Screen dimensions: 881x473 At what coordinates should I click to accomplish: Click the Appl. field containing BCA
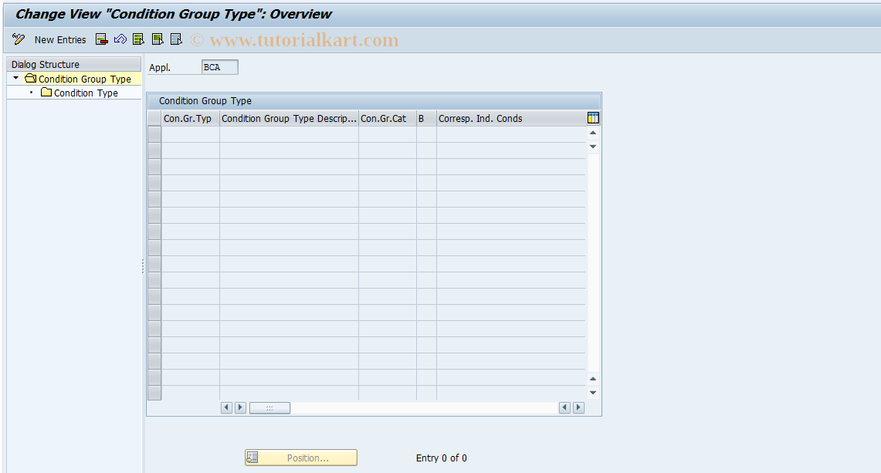[220, 67]
